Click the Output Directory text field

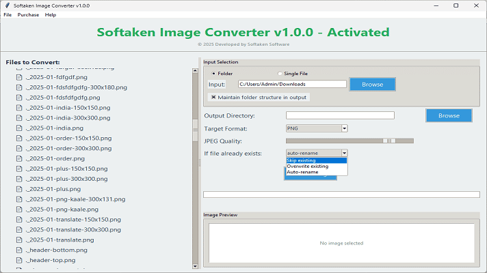(340, 115)
